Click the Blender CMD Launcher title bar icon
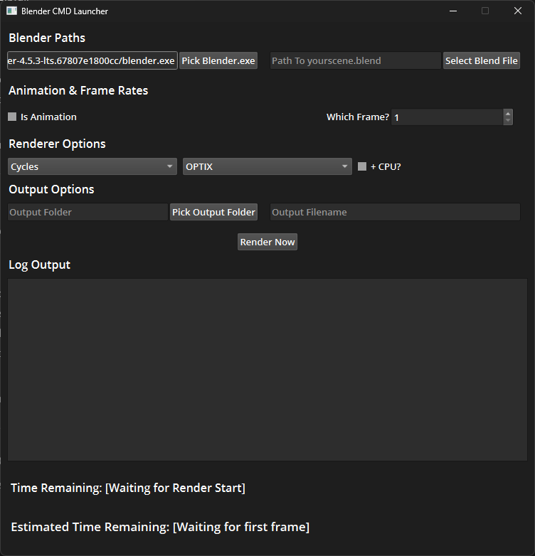Image resolution: width=535 pixels, height=556 pixels. [x=11, y=11]
